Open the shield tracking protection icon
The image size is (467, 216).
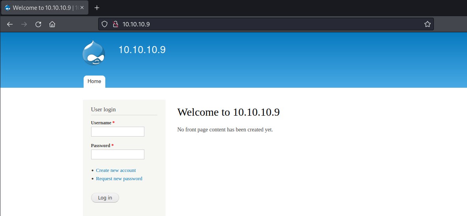coord(105,24)
